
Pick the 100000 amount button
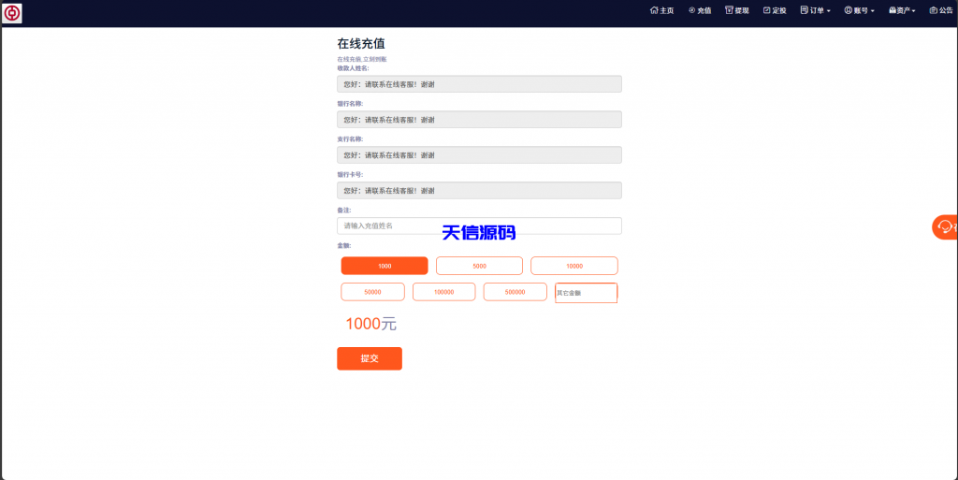(x=443, y=292)
